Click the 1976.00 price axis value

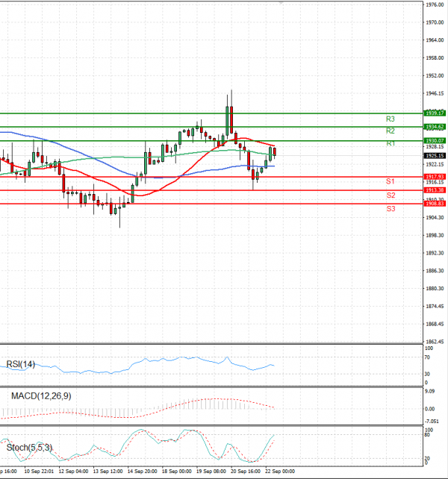coord(435,4)
